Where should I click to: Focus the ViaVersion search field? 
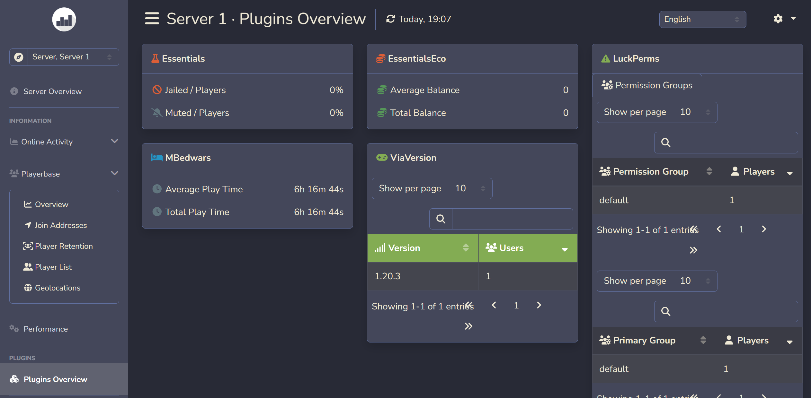coord(512,219)
